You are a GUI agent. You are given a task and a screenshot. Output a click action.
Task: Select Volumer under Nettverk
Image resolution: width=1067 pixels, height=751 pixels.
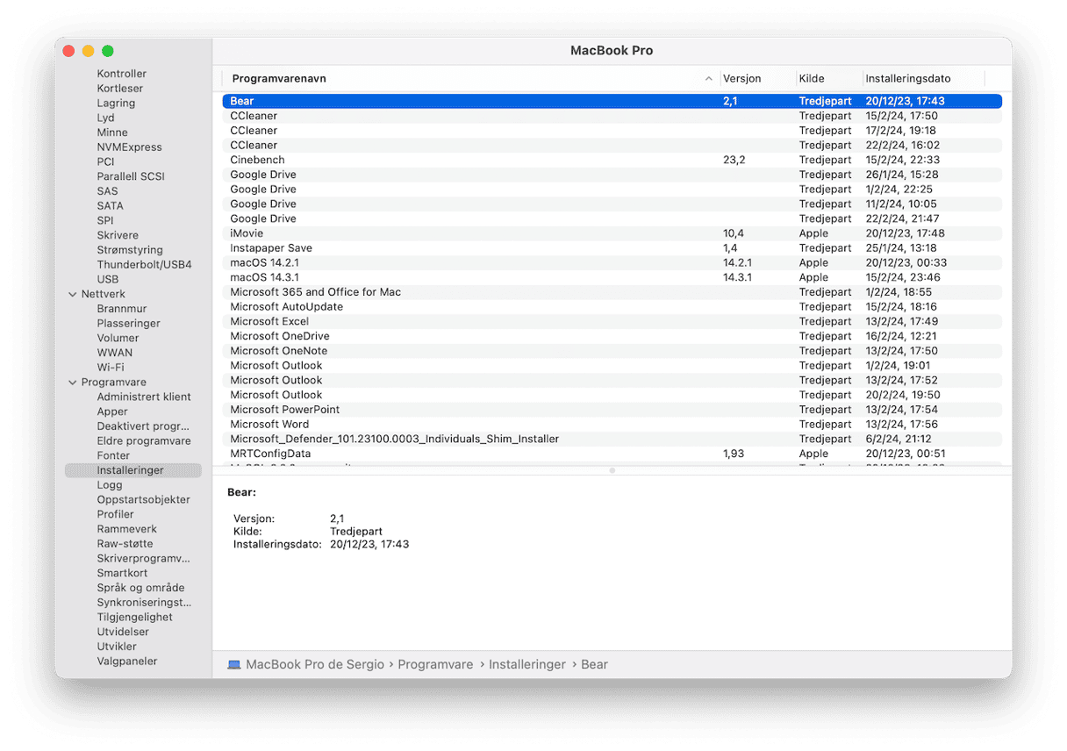coord(118,338)
